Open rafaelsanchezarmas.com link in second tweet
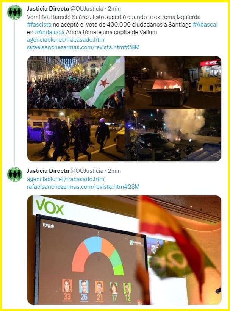 tap(83, 187)
